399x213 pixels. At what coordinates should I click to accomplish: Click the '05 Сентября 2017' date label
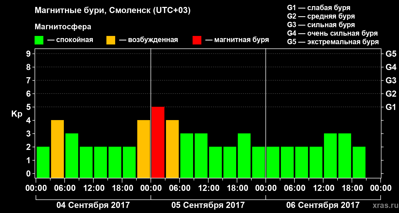tap(208, 205)
